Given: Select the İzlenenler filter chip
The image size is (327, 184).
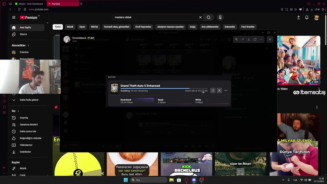Looking at the screenshot, I should tap(230, 27).
